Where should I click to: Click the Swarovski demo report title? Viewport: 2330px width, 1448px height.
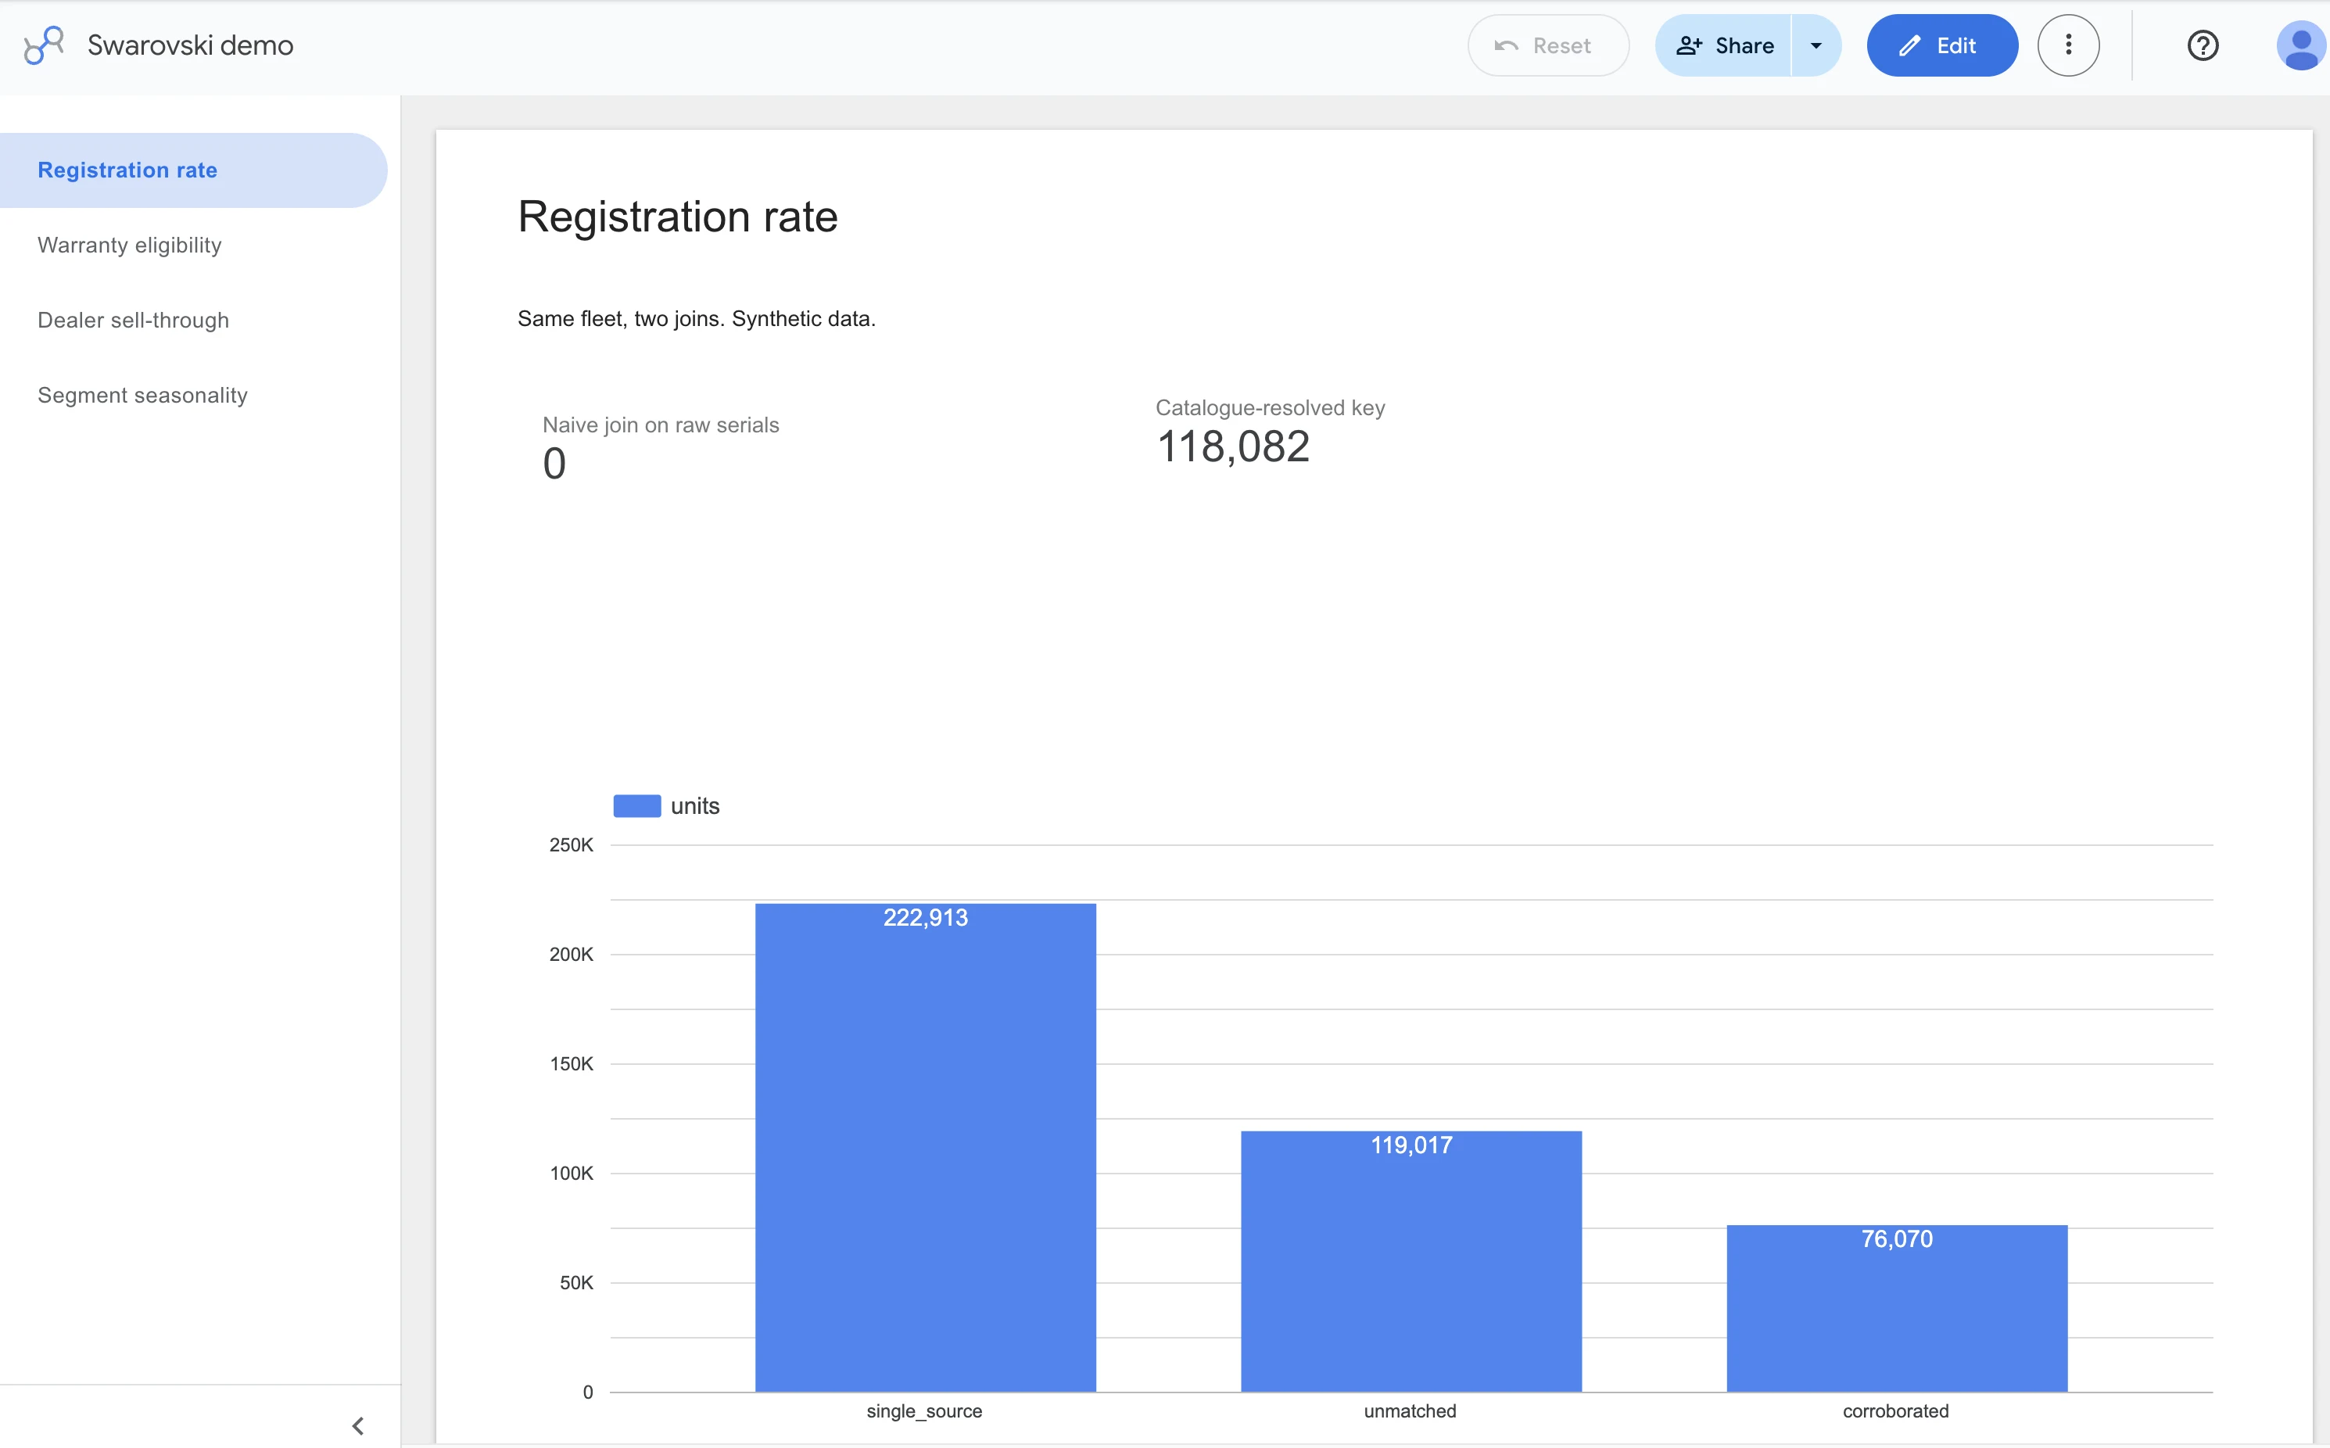[x=191, y=45]
